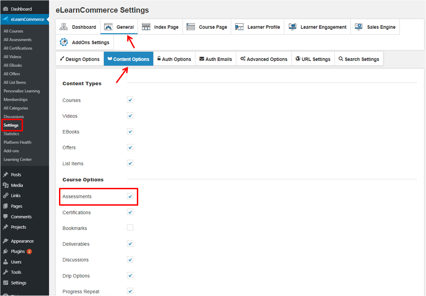Click the Media icon in sidebar

5,185
